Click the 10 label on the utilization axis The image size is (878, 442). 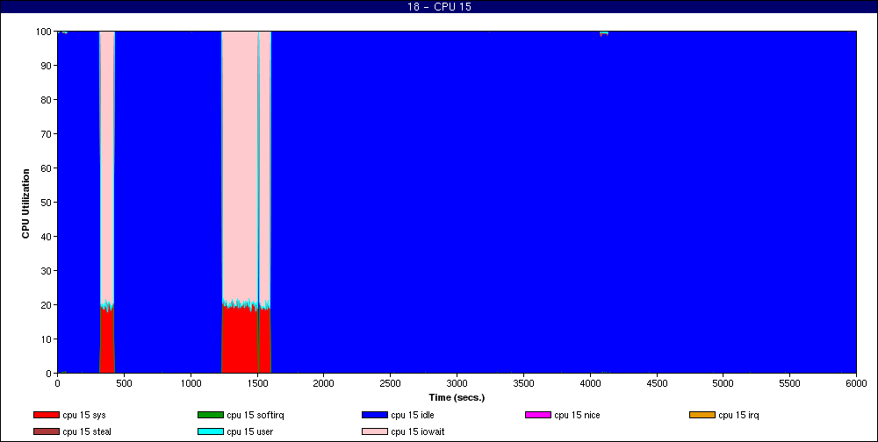pos(47,339)
